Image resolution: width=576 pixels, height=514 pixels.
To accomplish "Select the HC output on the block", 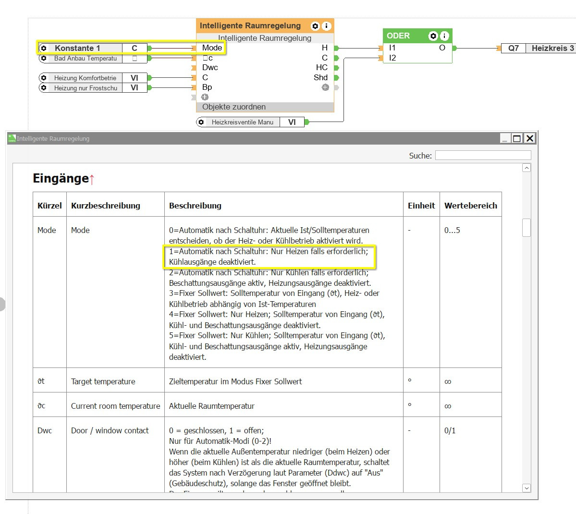I will [x=322, y=68].
